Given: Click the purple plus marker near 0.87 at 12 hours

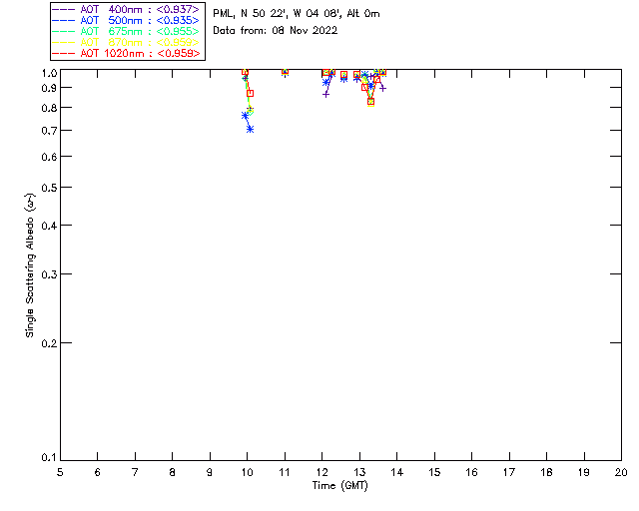Looking at the screenshot, I should 325,94.
